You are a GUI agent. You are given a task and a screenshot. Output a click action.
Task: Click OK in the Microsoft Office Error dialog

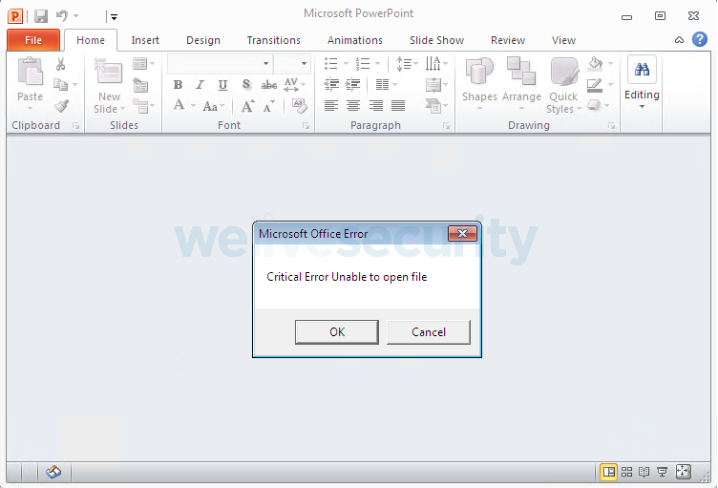(336, 332)
